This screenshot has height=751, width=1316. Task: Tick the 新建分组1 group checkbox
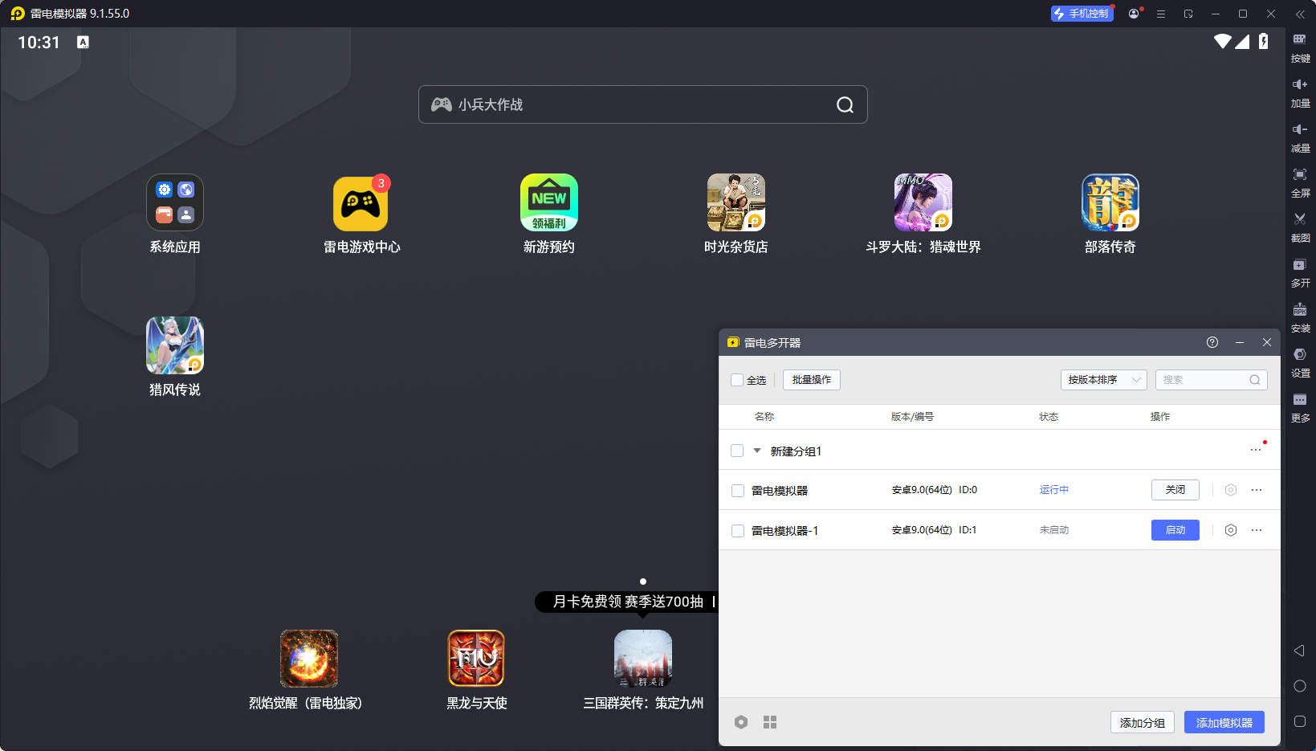[x=737, y=451]
